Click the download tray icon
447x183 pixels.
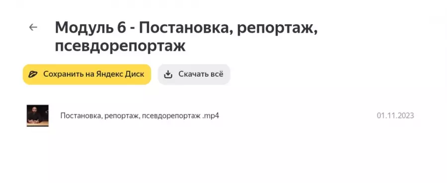pos(168,74)
